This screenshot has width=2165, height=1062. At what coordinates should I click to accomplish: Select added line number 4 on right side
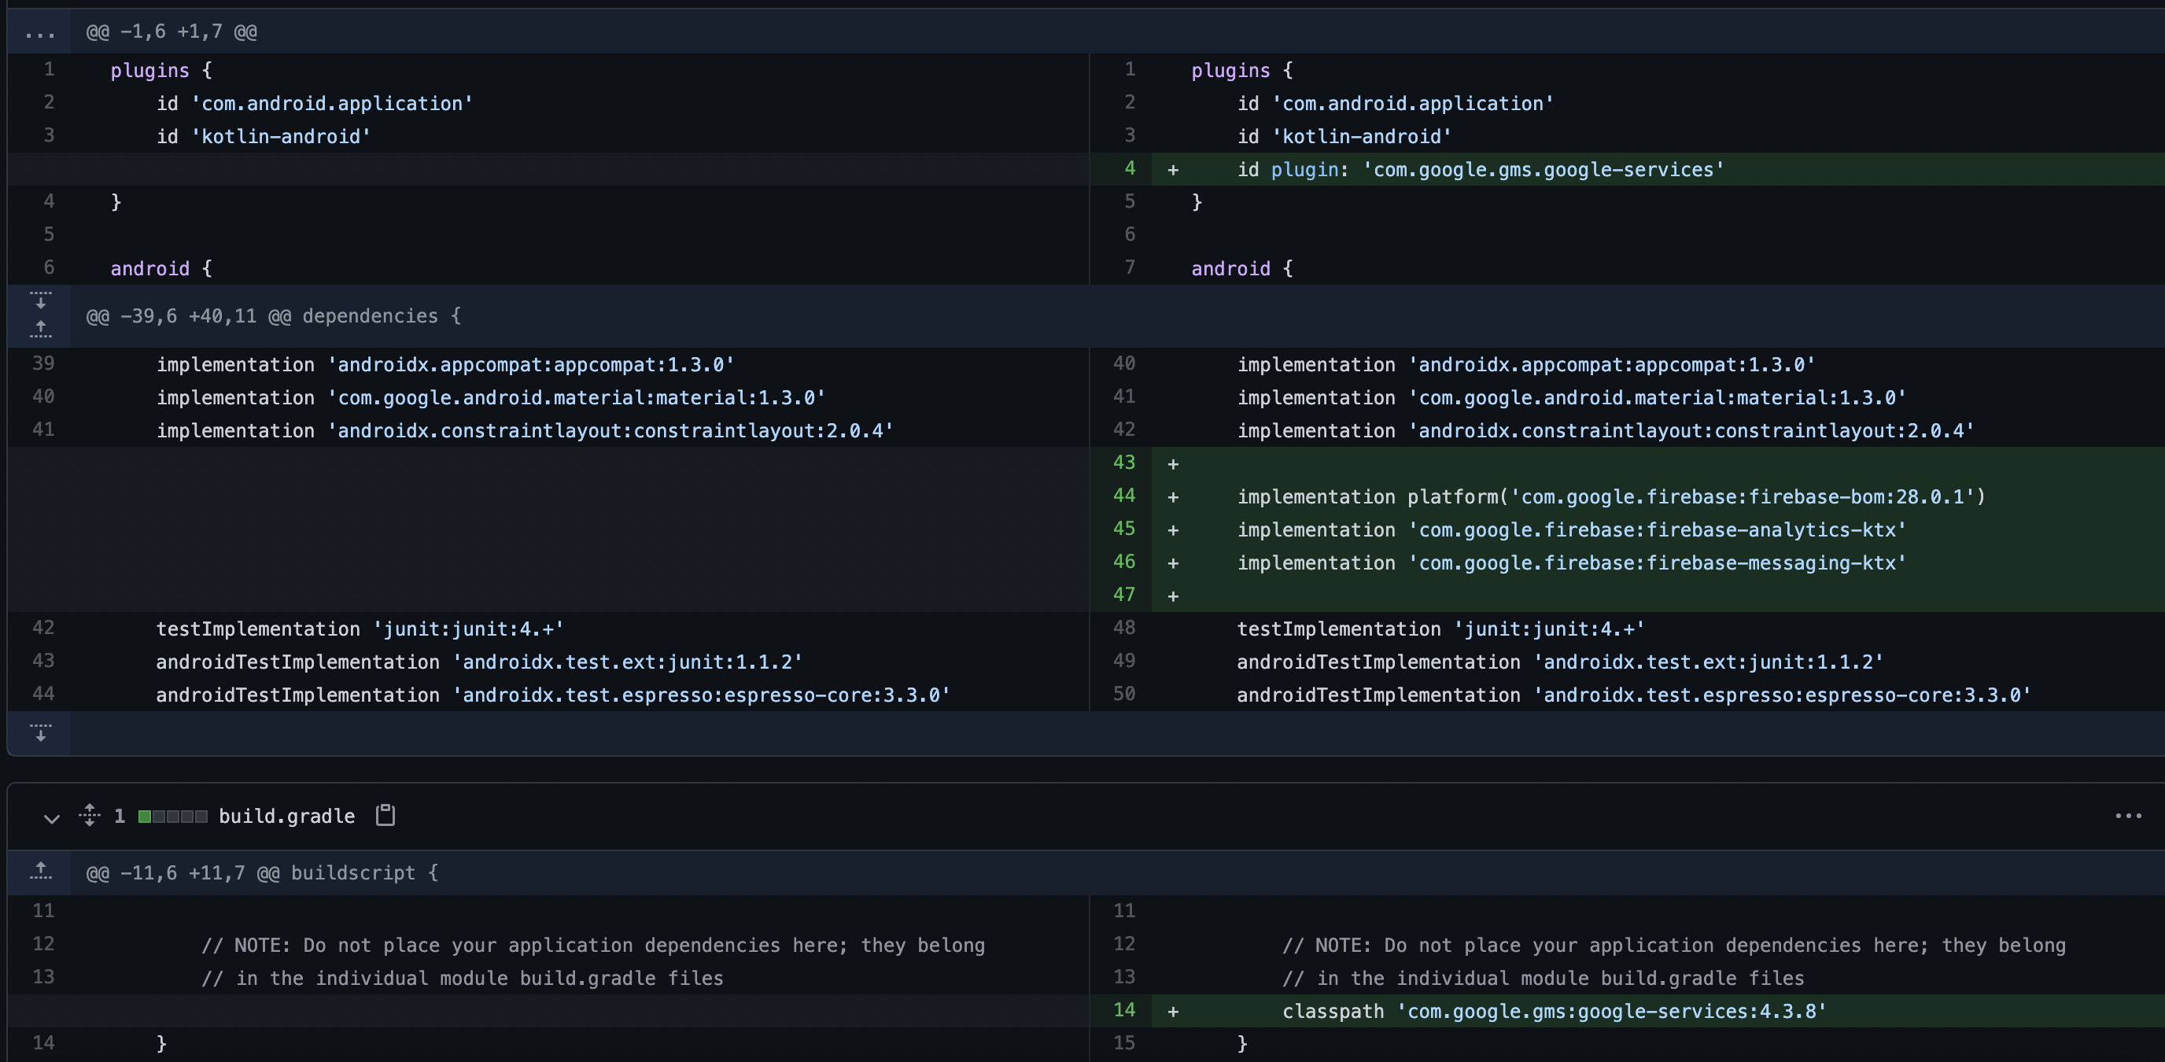[x=1129, y=169]
